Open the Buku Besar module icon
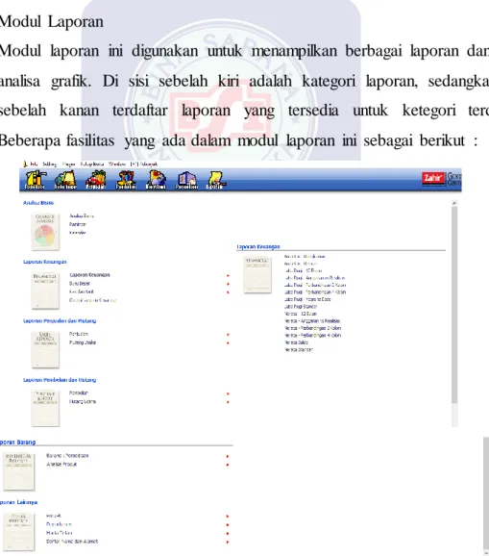This screenshot has width=489, height=556. (65, 180)
